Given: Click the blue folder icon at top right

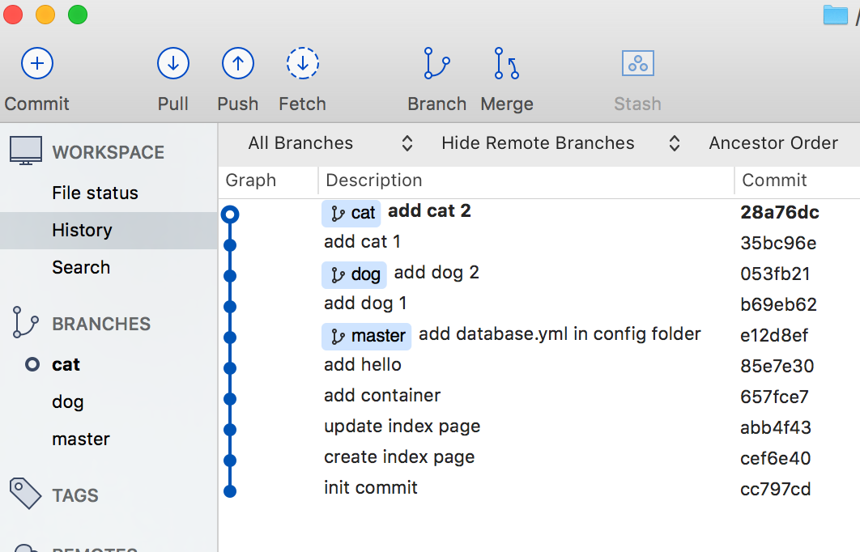Looking at the screenshot, I should [835, 15].
